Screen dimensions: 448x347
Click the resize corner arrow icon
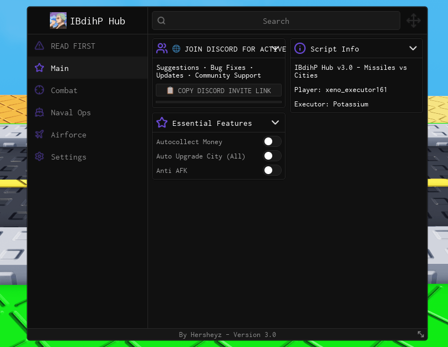421,334
